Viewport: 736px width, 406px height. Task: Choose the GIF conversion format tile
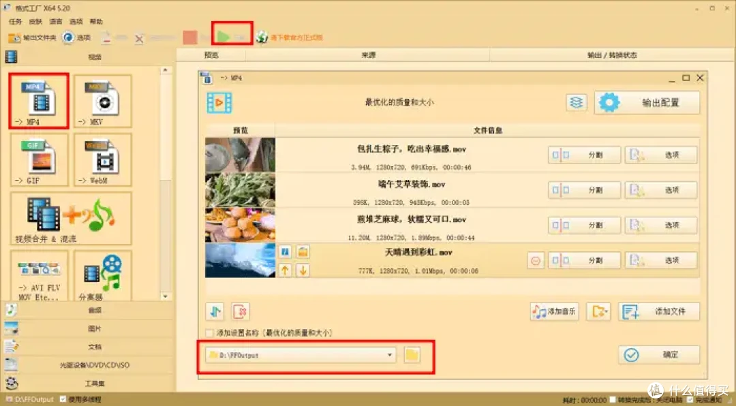coord(39,160)
